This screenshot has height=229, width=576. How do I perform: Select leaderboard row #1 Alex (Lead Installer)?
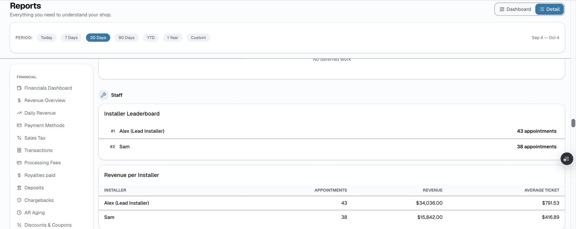click(332, 131)
